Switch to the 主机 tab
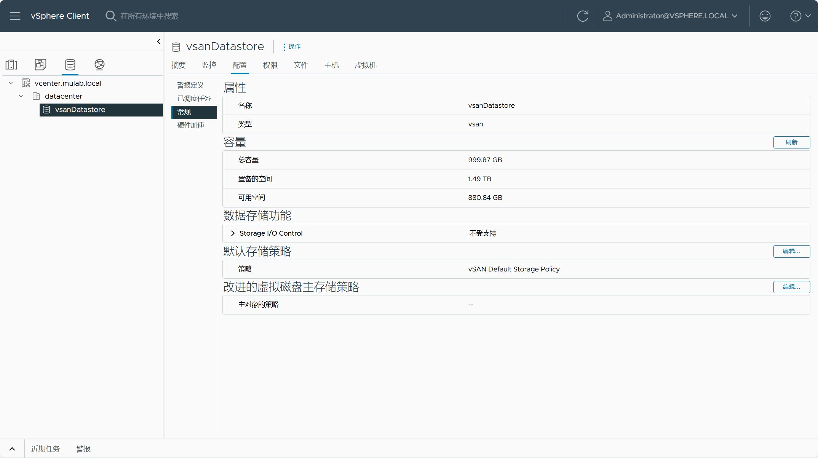818x458 pixels. click(331, 65)
